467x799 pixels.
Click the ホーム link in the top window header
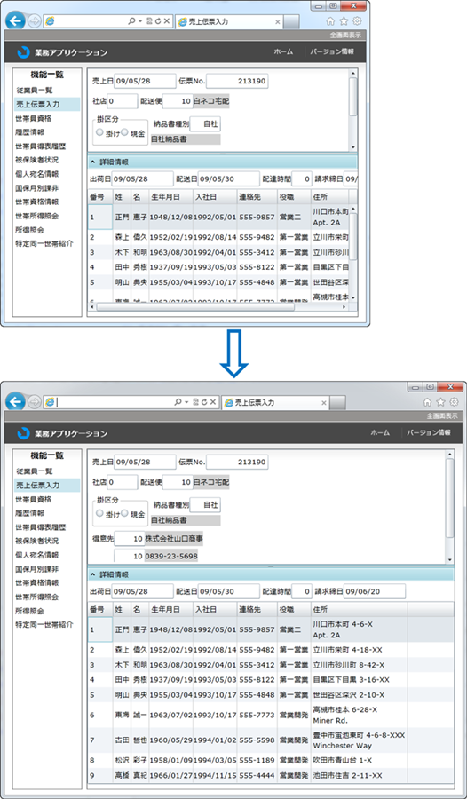coord(283,52)
